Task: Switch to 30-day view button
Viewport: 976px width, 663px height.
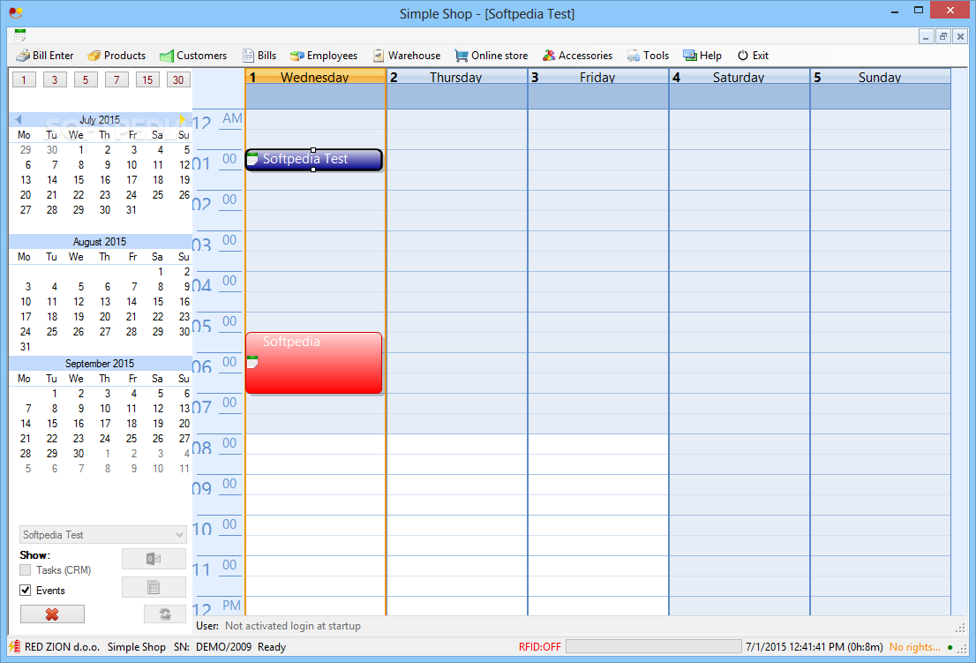Action: (x=178, y=79)
